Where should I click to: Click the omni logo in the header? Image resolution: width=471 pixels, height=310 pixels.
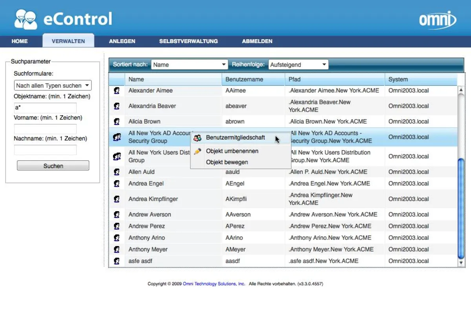(437, 19)
